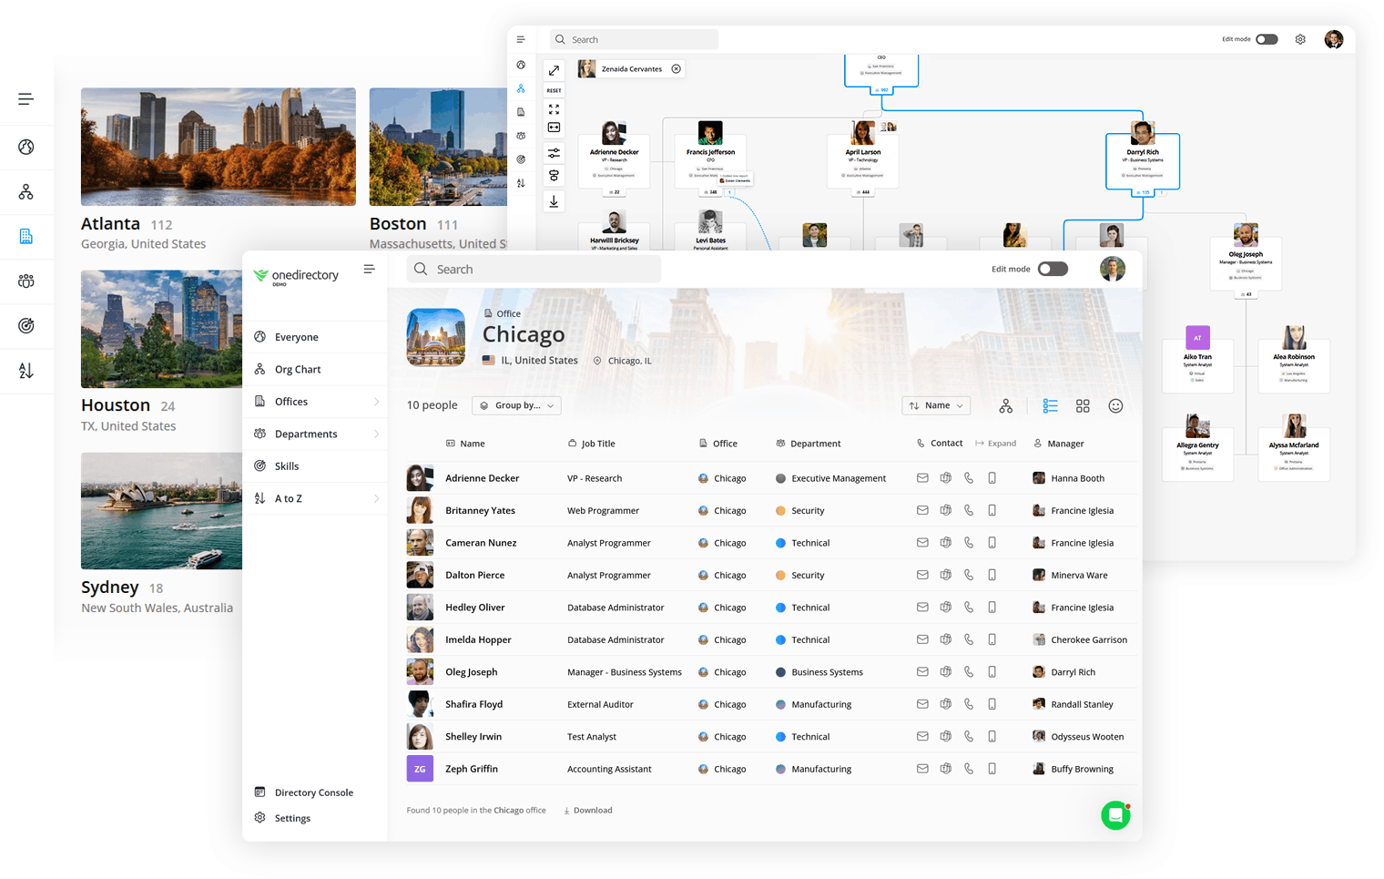This screenshot has width=1384, height=879.
Task: Email Zeph Griffin via envelope icon
Action: point(922,769)
